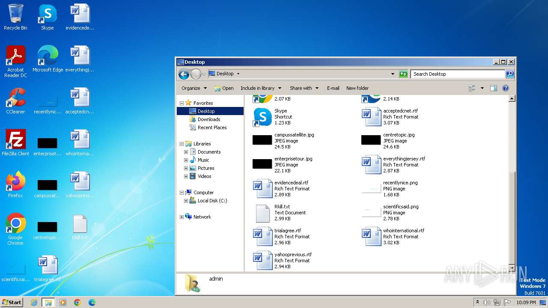Select Rkill.txt icon on the desktop
Screen dimensions: 548x308
pyautogui.click(x=80, y=227)
